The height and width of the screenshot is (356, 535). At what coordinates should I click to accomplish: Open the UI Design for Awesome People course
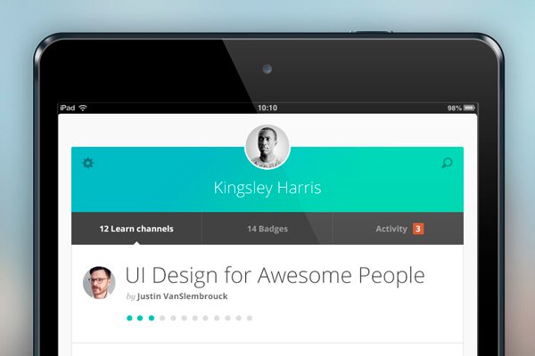(275, 275)
